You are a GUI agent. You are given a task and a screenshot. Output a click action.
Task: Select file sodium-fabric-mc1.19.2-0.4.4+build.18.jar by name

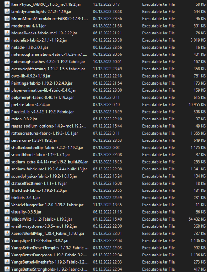pyautogui.click(x=49, y=169)
